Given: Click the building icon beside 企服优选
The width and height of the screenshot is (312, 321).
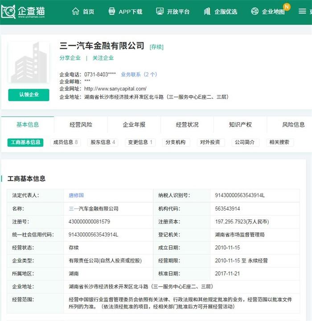Looking at the screenshot, I should pos(207,11).
